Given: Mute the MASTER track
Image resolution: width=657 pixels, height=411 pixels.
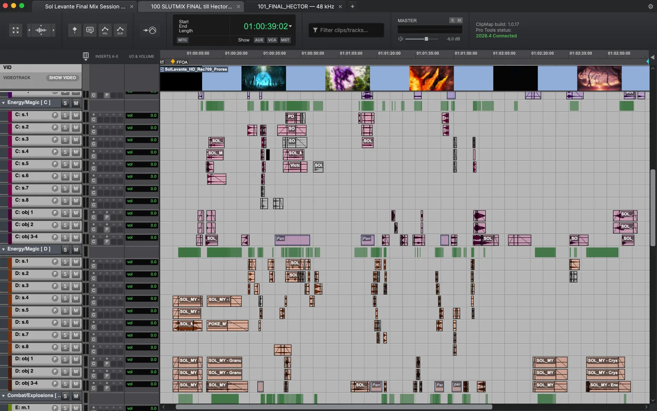Looking at the screenshot, I should [459, 21].
